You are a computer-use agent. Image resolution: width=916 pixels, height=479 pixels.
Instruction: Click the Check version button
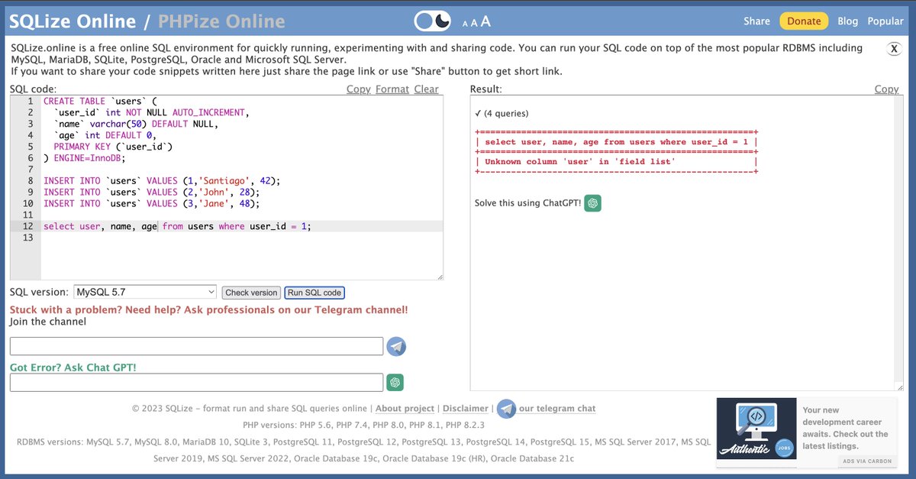[250, 292]
